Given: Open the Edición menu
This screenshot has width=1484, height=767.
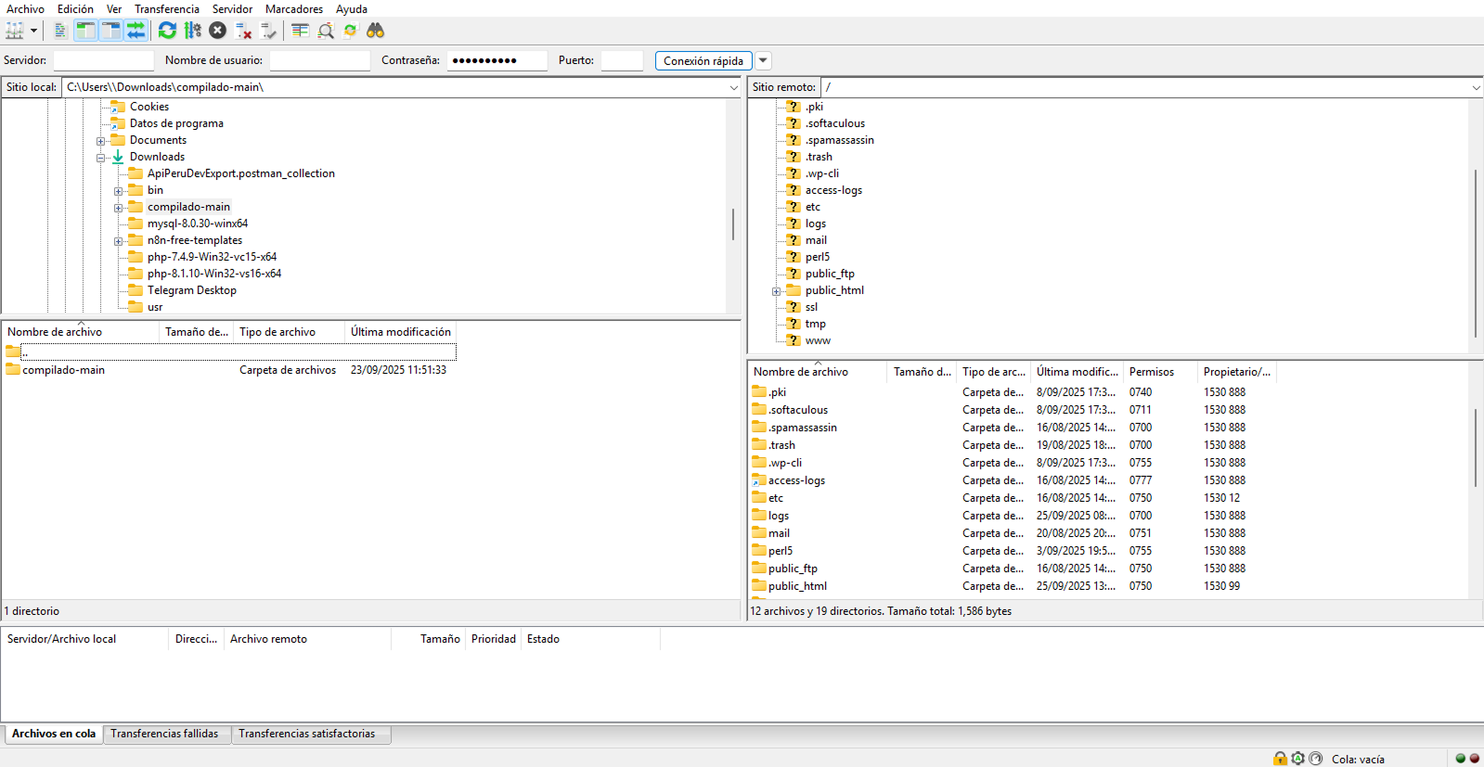Looking at the screenshot, I should tap(75, 9).
